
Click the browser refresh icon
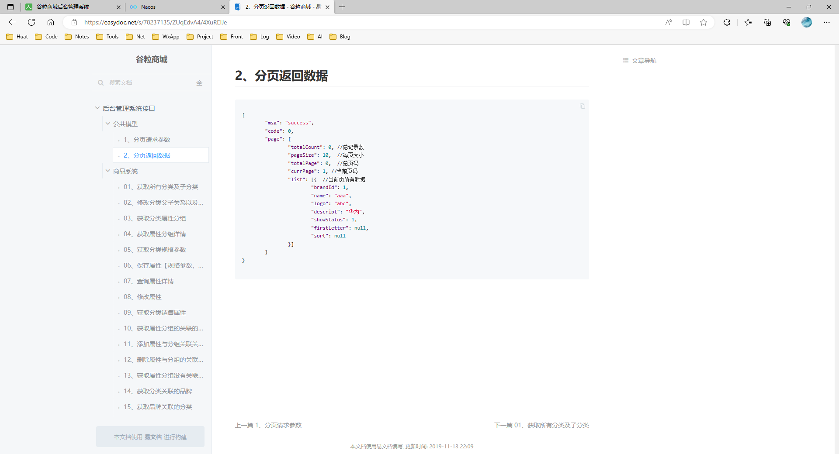[x=31, y=22]
